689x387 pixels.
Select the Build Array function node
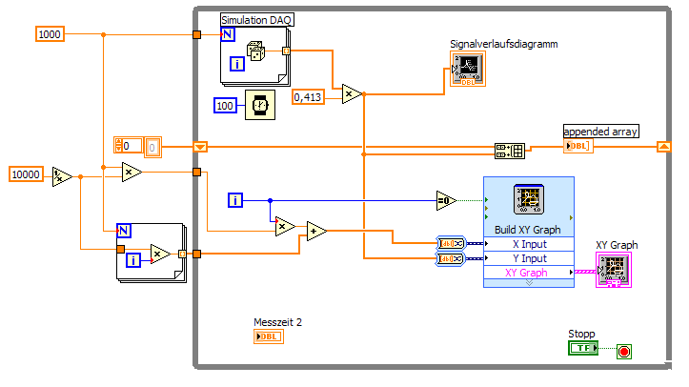(509, 151)
